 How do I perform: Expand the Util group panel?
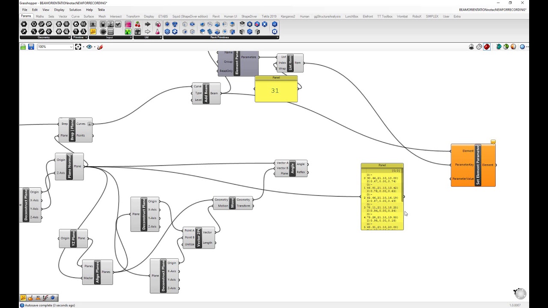tap(160, 37)
